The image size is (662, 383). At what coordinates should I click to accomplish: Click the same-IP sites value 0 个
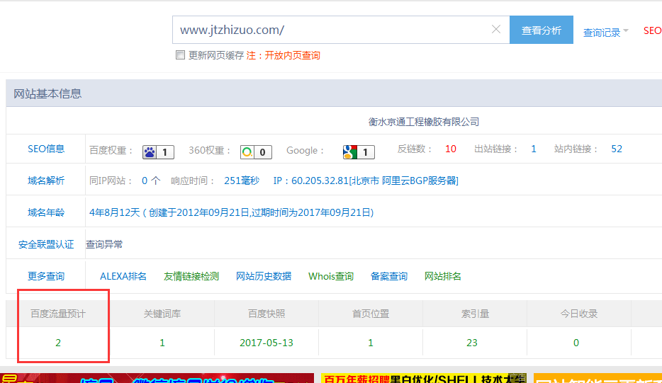[151, 181]
